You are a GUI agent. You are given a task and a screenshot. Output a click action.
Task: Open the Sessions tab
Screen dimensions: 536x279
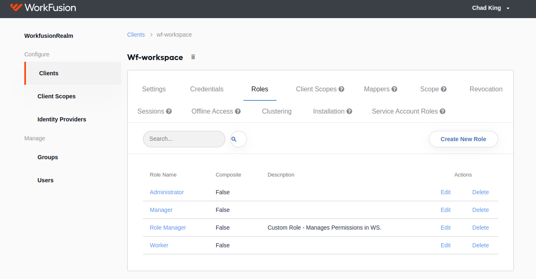pyautogui.click(x=151, y=111)
